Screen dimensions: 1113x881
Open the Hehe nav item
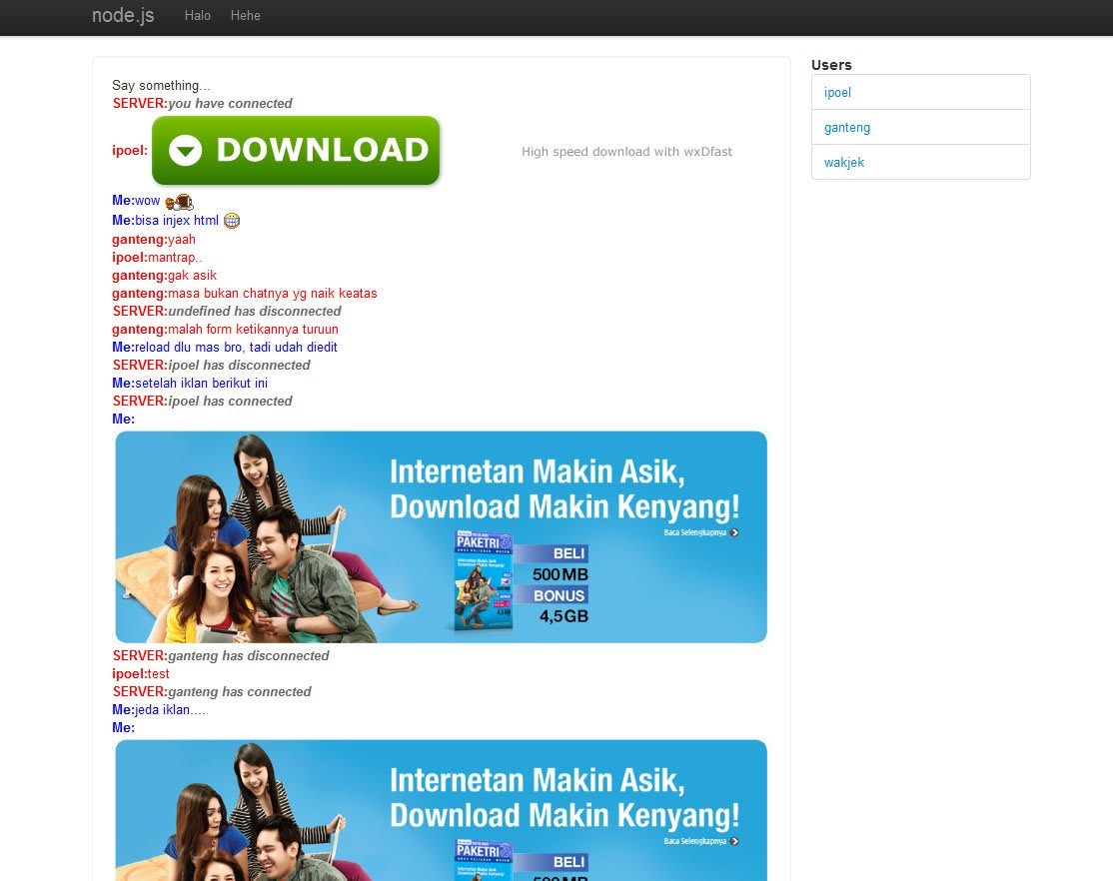click(246, 16)
